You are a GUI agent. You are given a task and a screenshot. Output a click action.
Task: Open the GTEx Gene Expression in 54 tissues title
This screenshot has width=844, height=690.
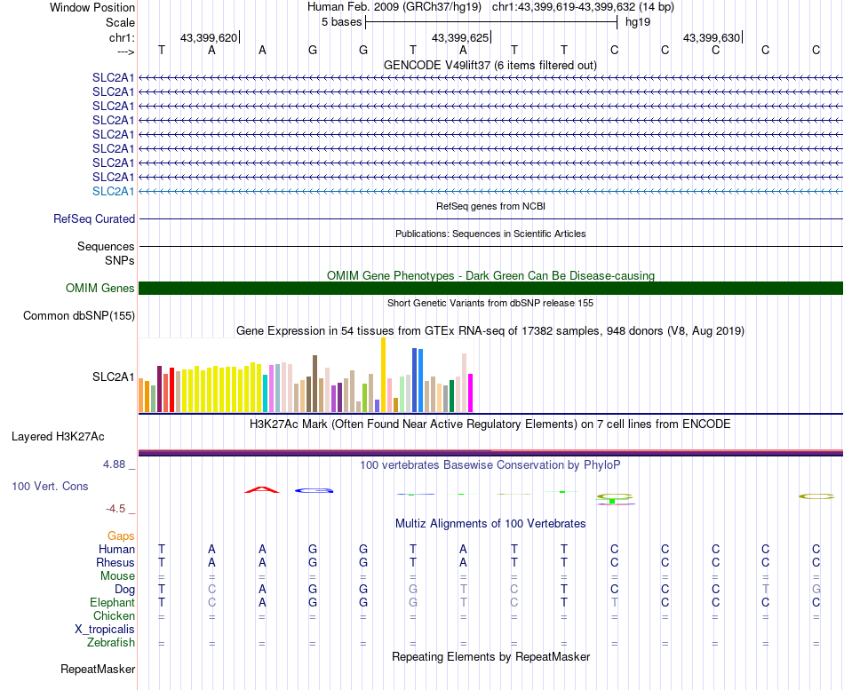tap(490, 331)
